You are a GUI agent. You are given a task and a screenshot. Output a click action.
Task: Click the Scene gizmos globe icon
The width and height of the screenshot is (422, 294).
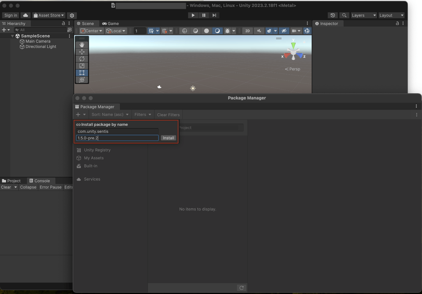(307, 31)
